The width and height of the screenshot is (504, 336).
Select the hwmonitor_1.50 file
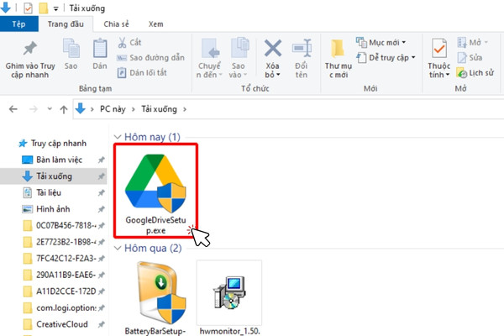[x=229, y=297]
